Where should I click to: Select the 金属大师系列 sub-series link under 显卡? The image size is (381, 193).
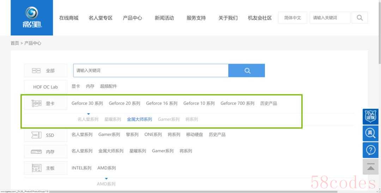click(139, 119)
